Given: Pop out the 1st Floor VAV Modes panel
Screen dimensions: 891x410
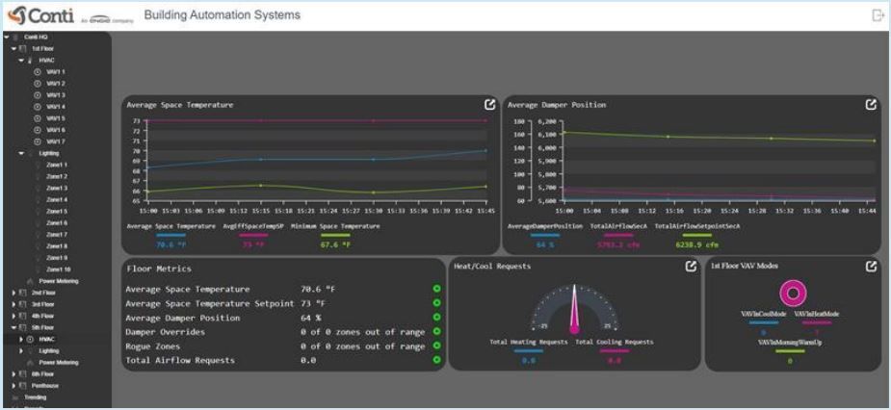Looking at the screenshot, I should 871,267.
